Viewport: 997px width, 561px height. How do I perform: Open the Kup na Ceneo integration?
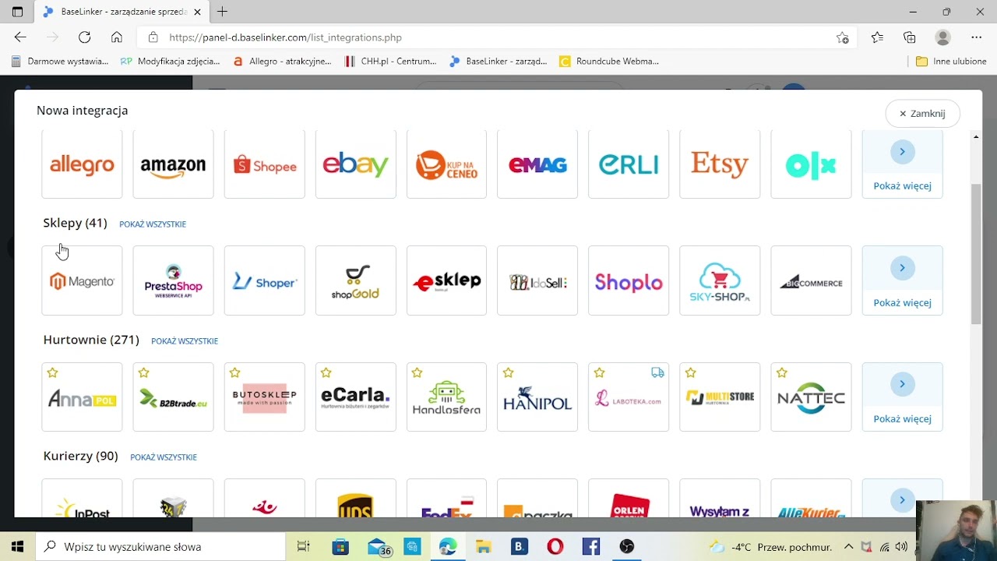446,164
